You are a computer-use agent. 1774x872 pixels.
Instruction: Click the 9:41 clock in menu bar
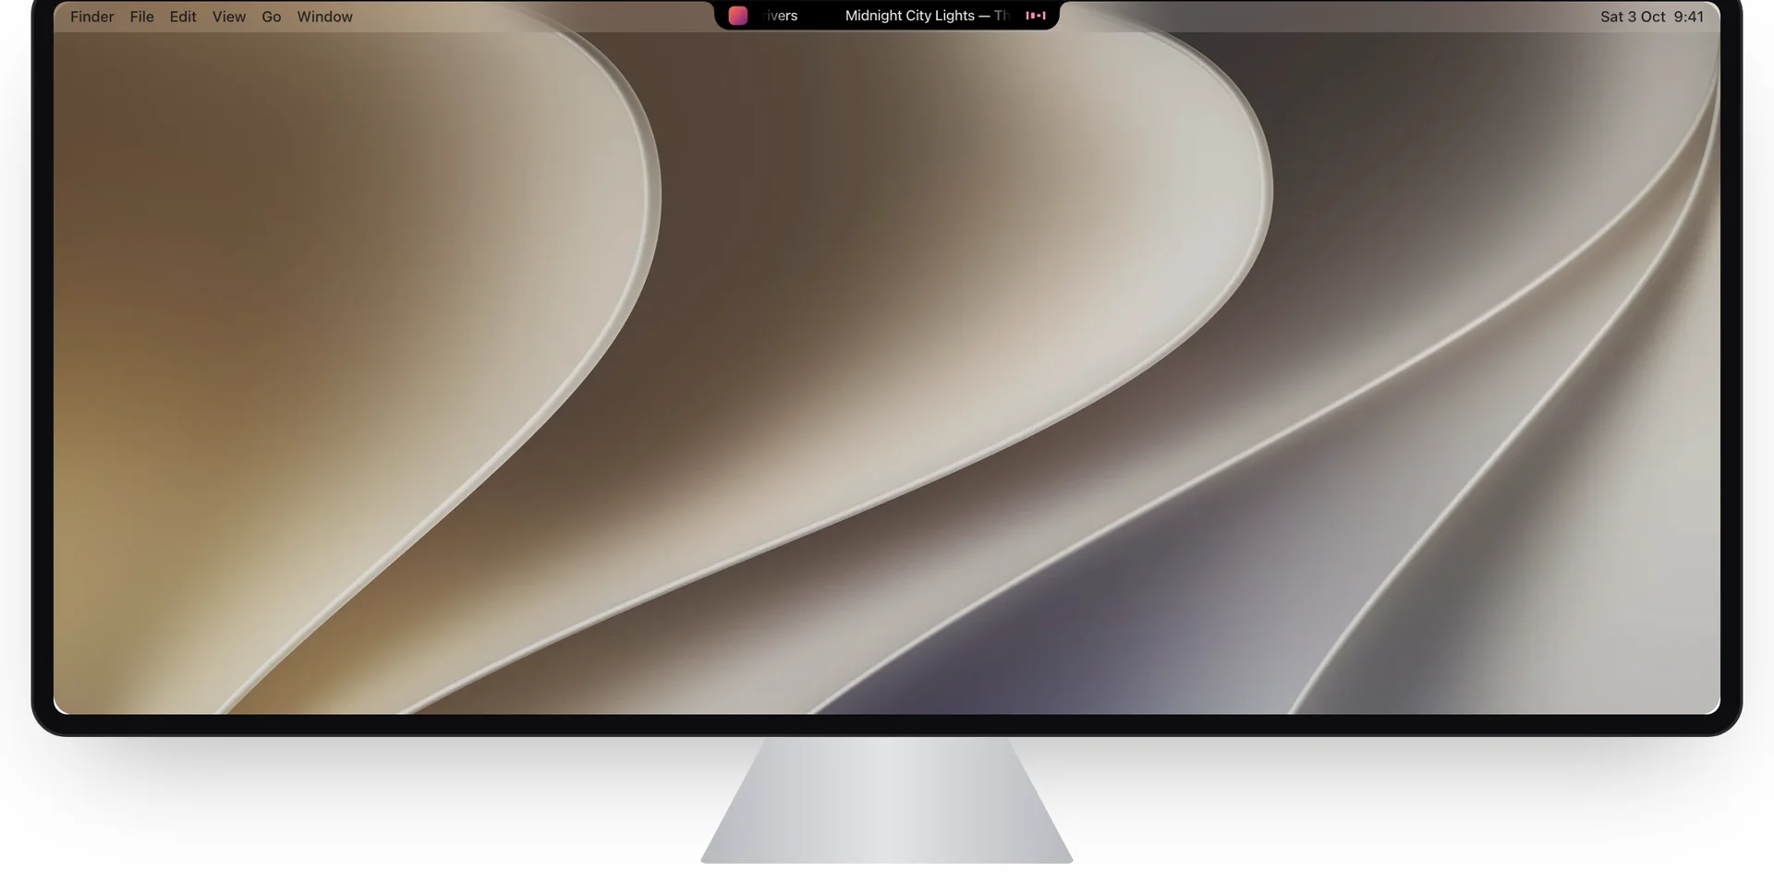(1689, 17)
